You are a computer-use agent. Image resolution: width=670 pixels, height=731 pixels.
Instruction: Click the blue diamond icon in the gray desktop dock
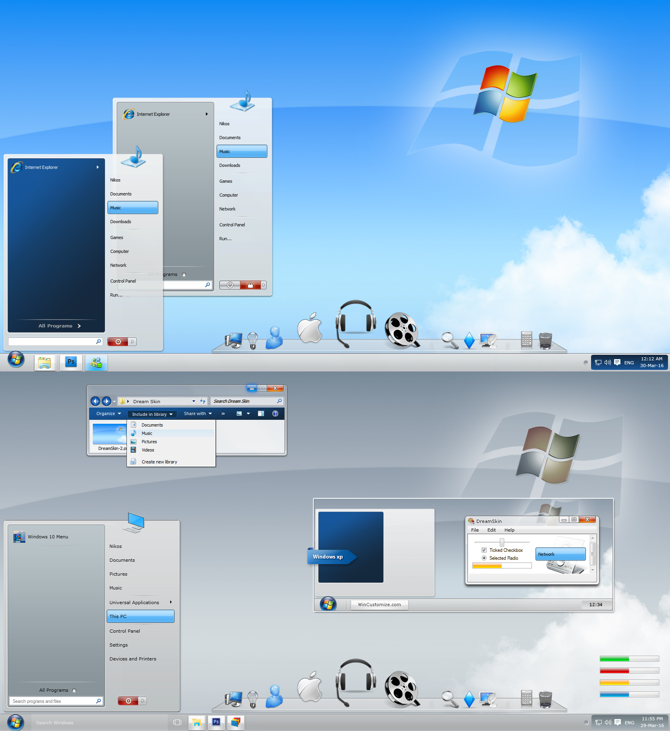[x=469, y=699]
